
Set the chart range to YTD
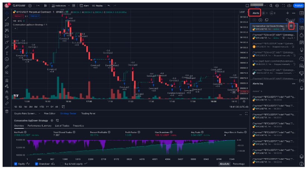(x=41, y=107)
